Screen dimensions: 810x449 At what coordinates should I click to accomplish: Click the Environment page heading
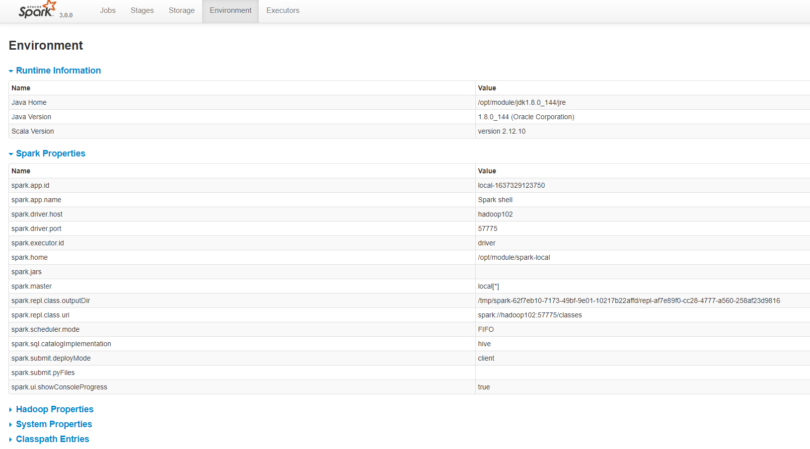coord(46,45)
